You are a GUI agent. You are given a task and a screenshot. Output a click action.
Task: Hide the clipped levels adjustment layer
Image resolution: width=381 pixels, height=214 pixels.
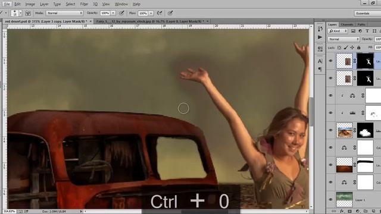pyautogui.click(x=330, y=113)
